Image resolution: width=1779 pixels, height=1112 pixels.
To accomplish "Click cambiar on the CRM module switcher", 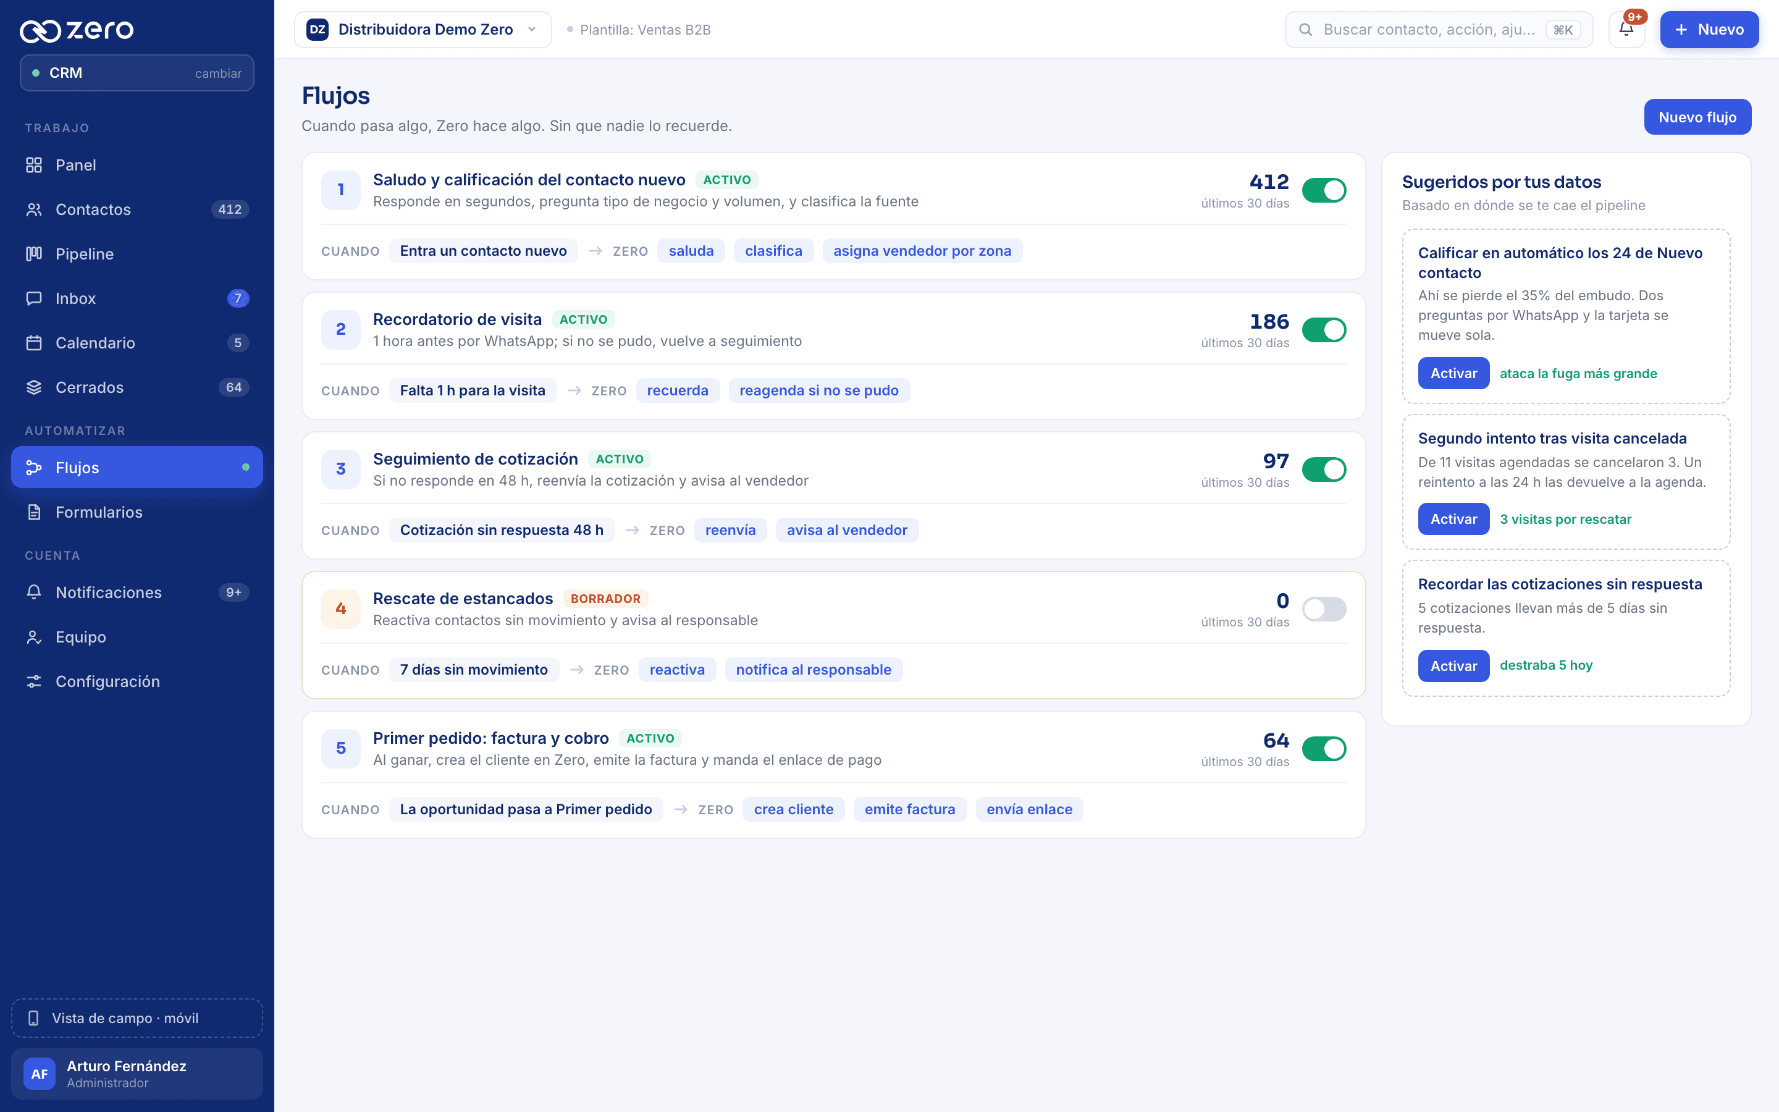I will (218, 73).
